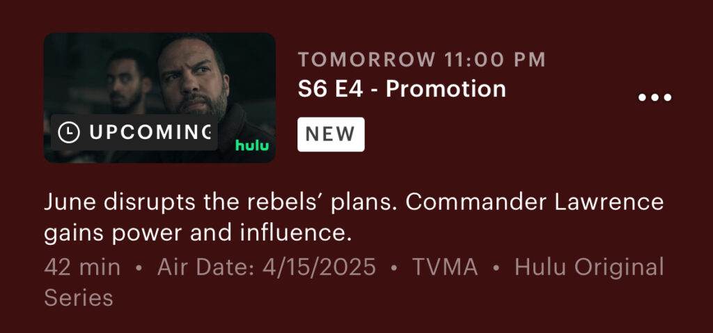This screenshot has height=333, width=713.
Task: Click the TOMORROW 11:00 PM air time
Action: [421, 60]
